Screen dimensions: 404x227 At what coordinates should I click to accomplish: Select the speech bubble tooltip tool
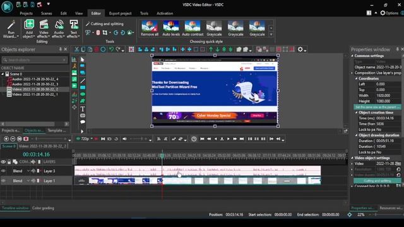click(83, 122)
